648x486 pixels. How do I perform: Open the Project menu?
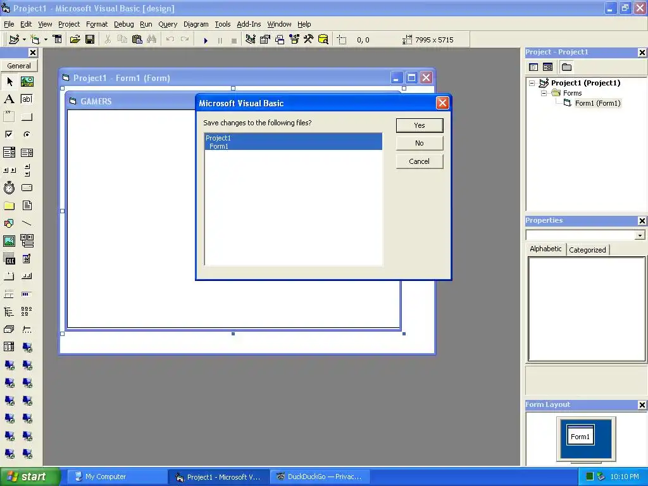(x=68, y=24)
